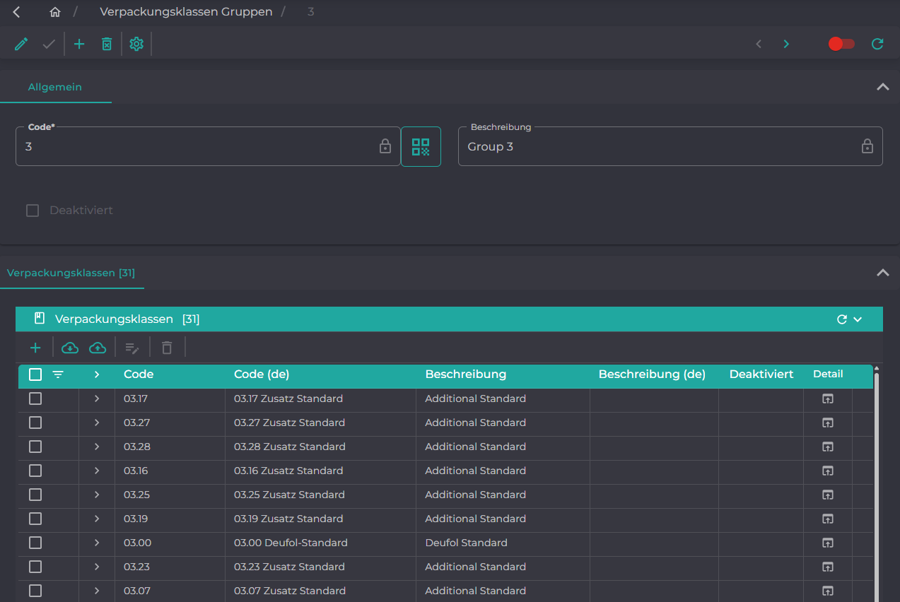Open detail of row 03.16

pyautogui.click(x=828, y=471)
